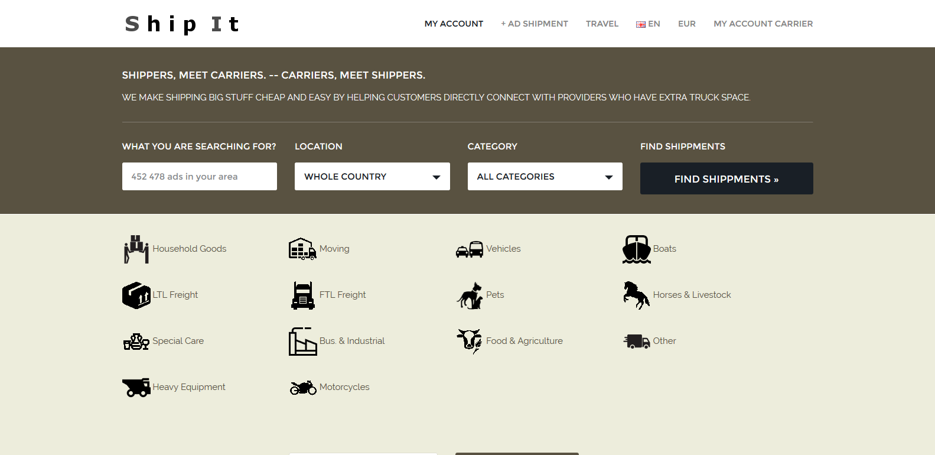This screenshot has height=455, width=935.
Task: Select the Moving truck icon
Action: click(302, 249)
